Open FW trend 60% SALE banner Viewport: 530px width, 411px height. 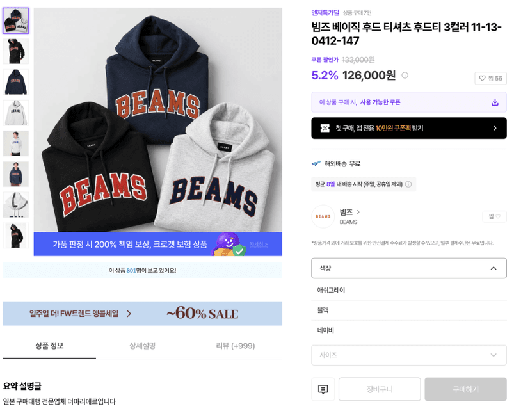[142, 313]
